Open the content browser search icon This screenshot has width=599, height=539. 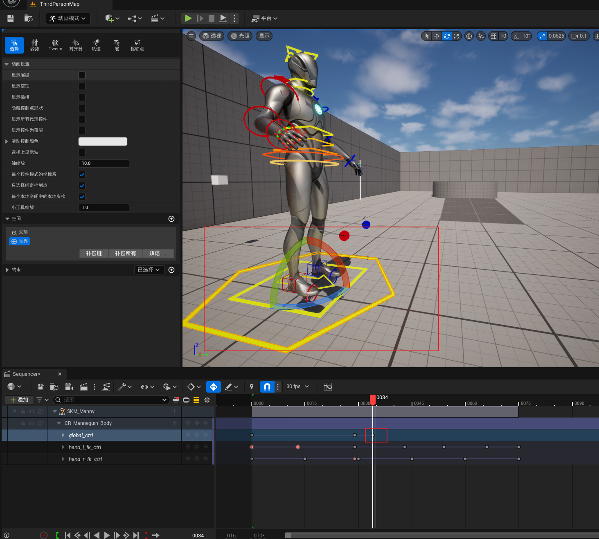click(28, 18)
